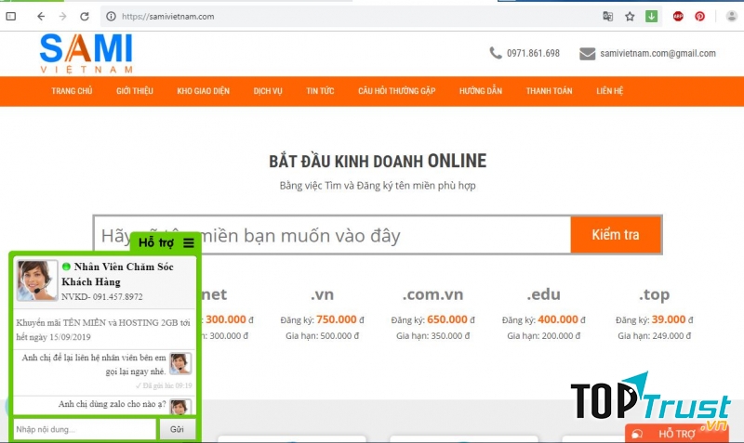The image size is (744, 443).
Task: Open the GIỚI THIỆU menu item
Action: pos(135,91)
